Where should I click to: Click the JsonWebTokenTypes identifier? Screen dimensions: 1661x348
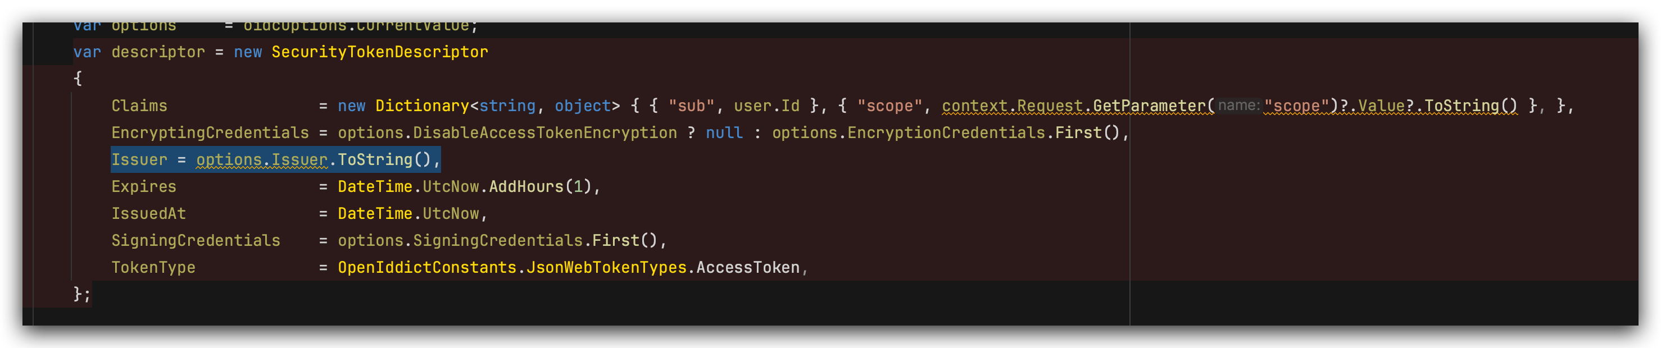tap(606, 268)
